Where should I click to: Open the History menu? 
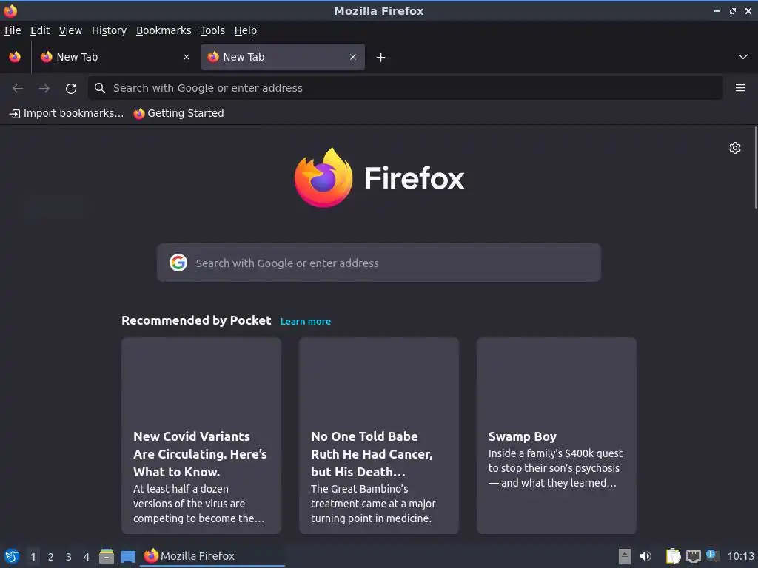point(109,30)
